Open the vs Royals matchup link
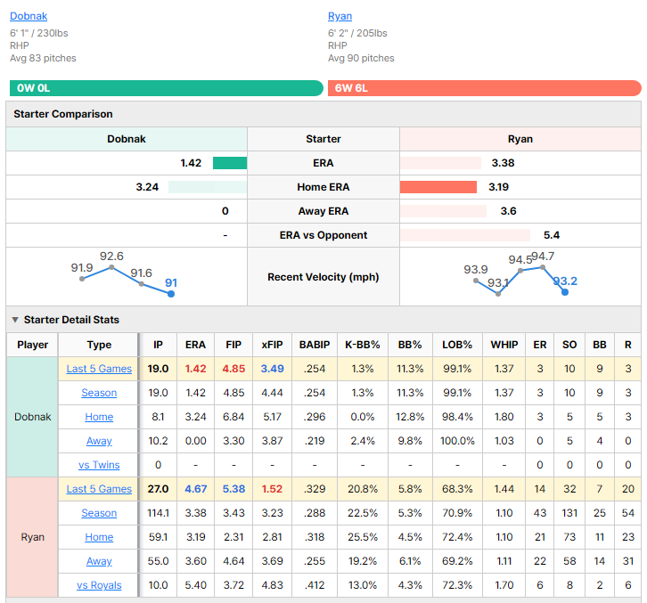 coord(99,585)
